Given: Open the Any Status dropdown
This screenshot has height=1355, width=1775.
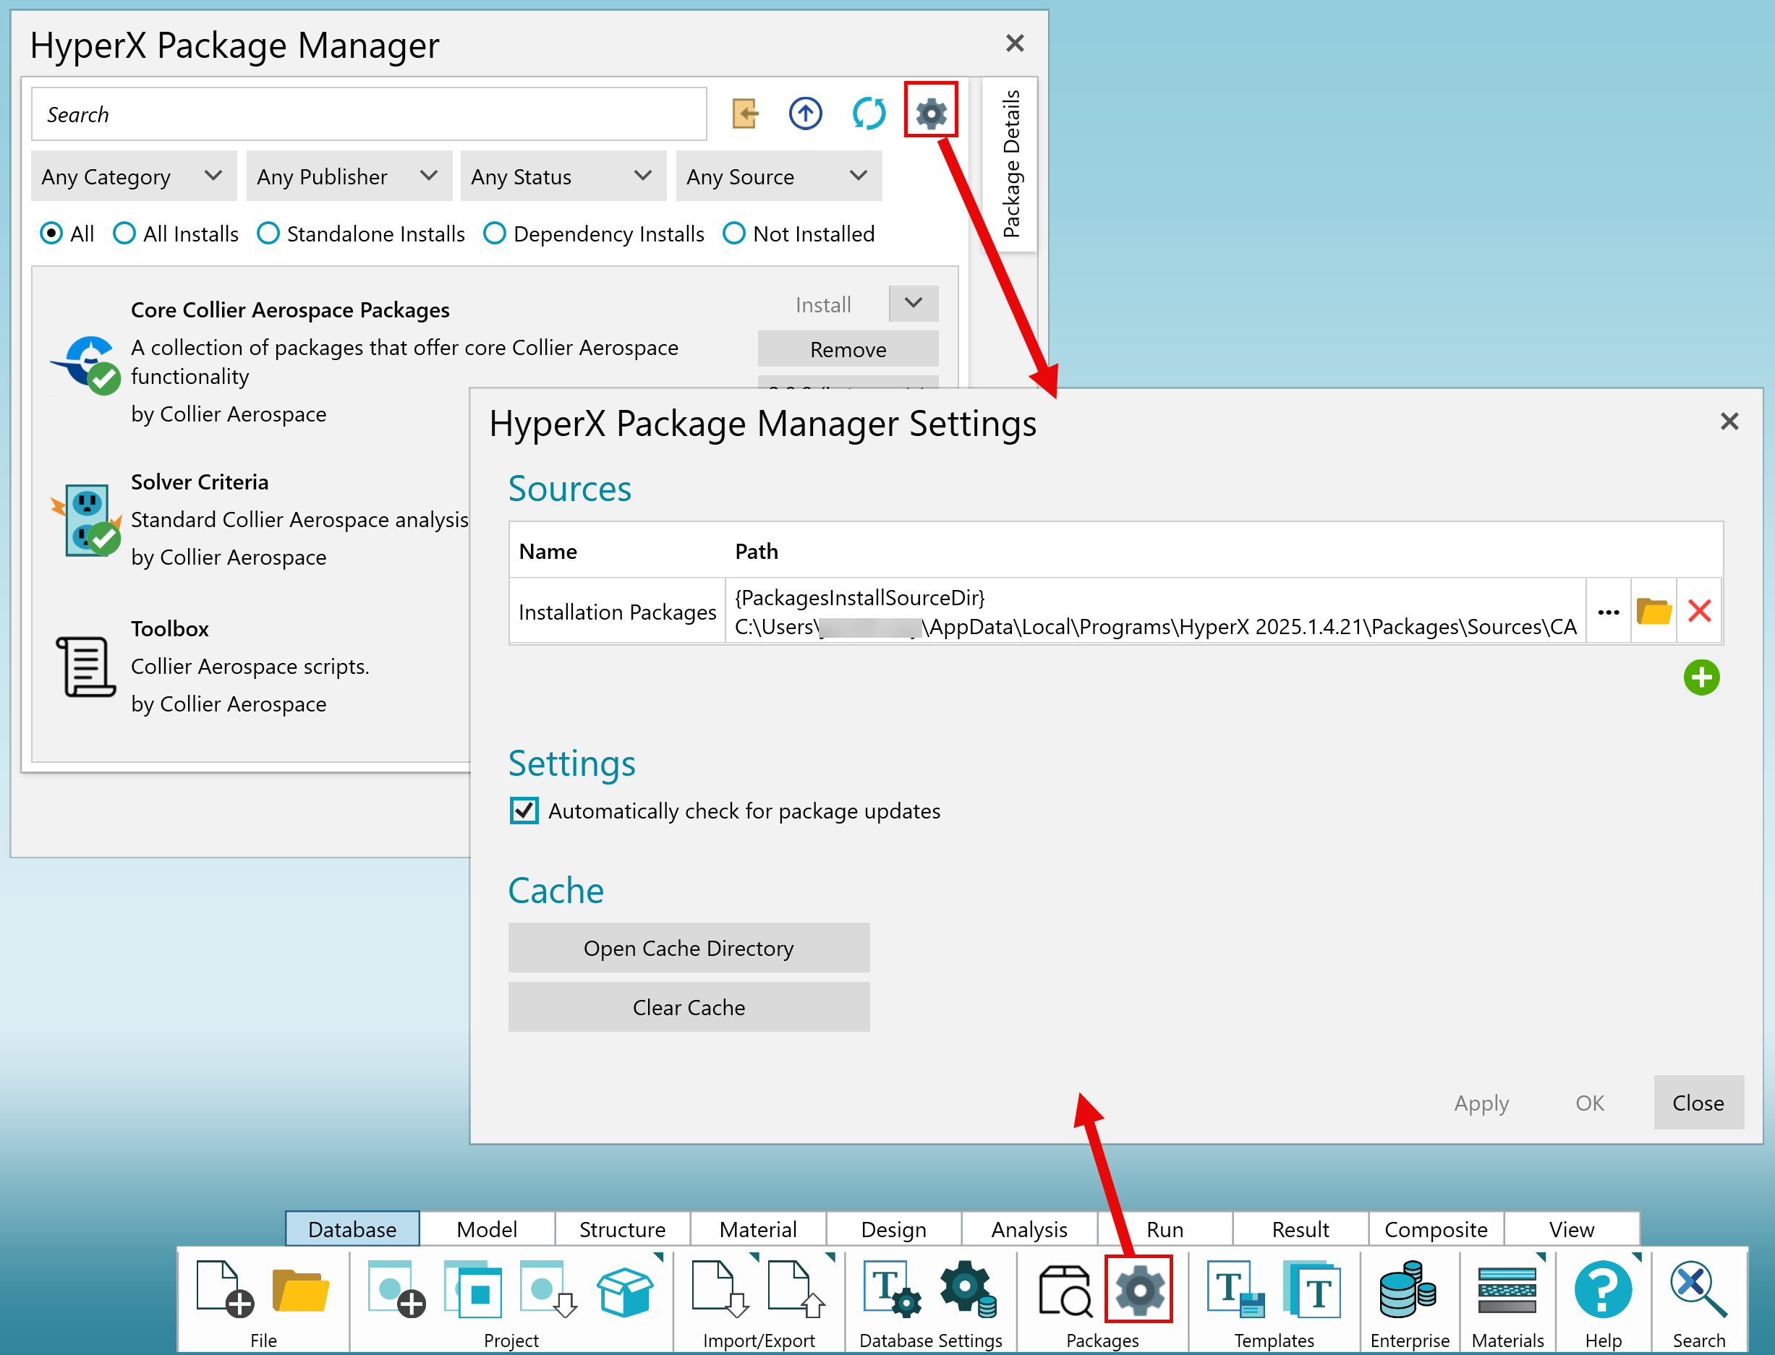Looking at the screenshot, I should pyautogui.click(x=563, y=176).
